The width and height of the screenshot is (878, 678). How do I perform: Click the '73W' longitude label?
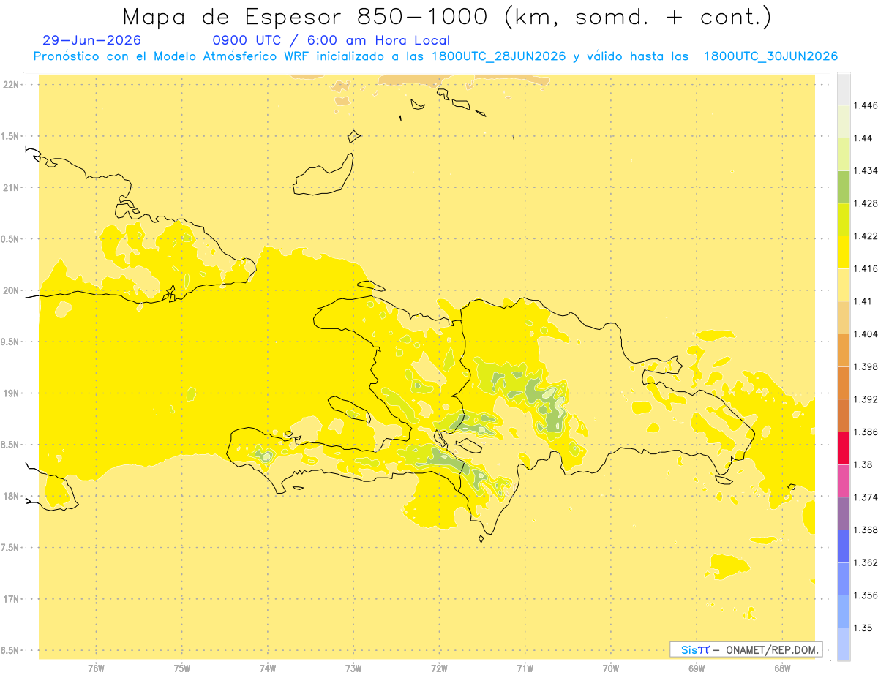click(x=353, y=668)
